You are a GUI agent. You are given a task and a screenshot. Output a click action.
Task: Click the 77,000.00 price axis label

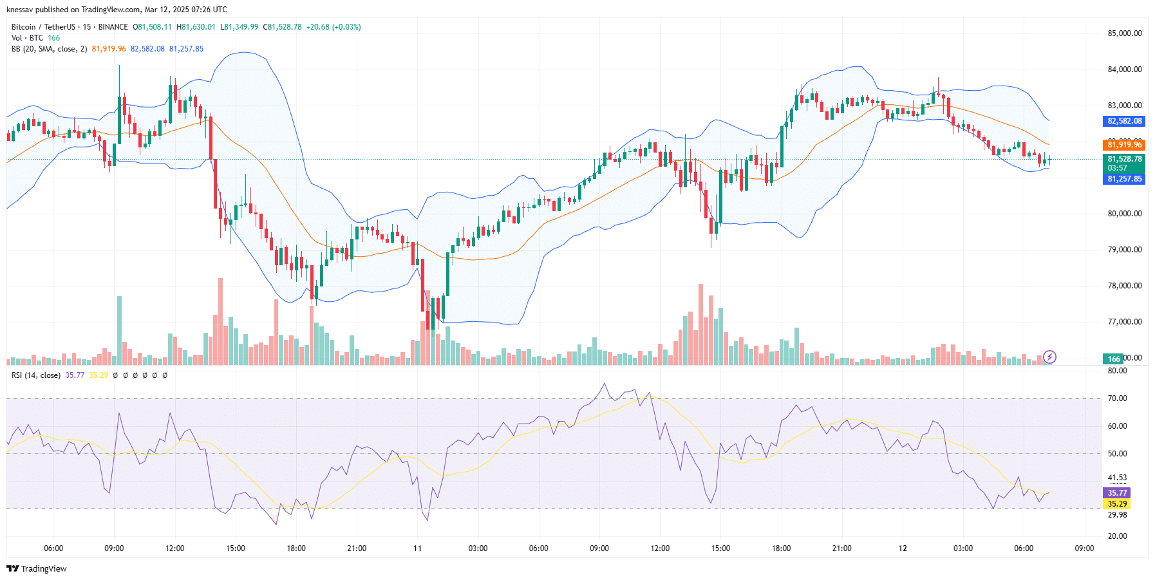[x=1125, y=322]
